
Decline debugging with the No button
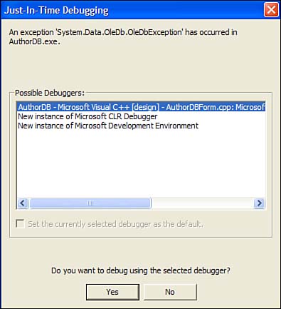[x=170, y=292]
